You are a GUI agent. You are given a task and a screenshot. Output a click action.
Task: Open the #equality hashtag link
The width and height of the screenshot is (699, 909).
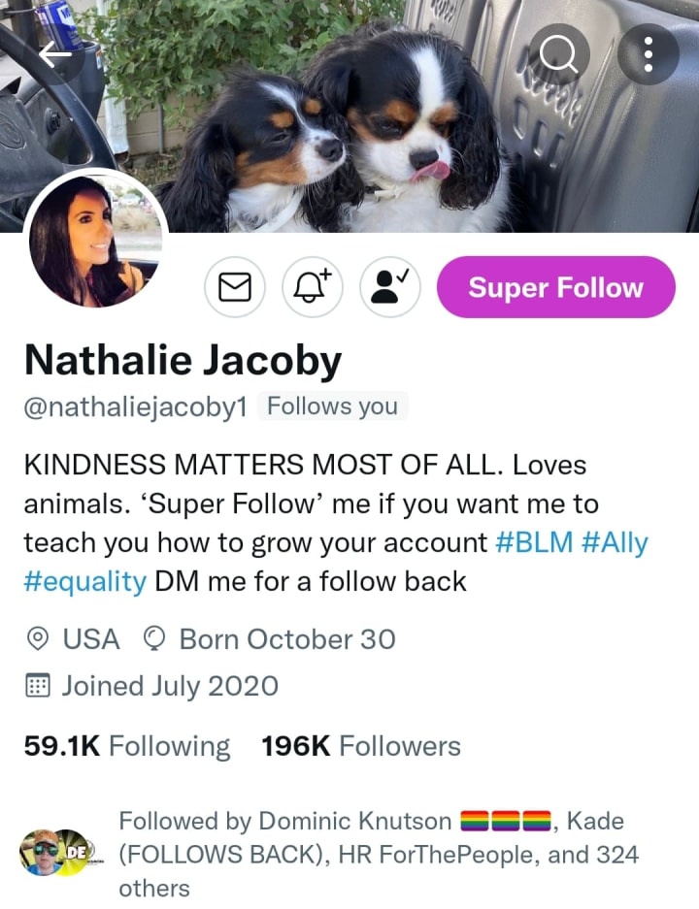[x=85, y=581]
